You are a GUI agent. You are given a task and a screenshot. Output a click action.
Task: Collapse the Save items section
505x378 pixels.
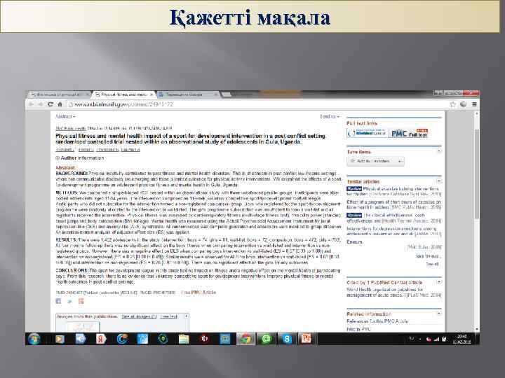click(x=439, y=151)
